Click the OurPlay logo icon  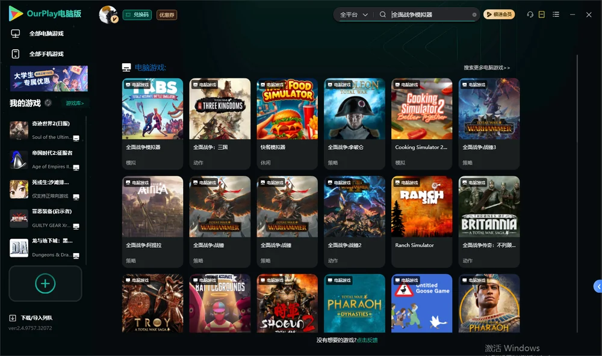pyautogui.click(x=16, y=14)
